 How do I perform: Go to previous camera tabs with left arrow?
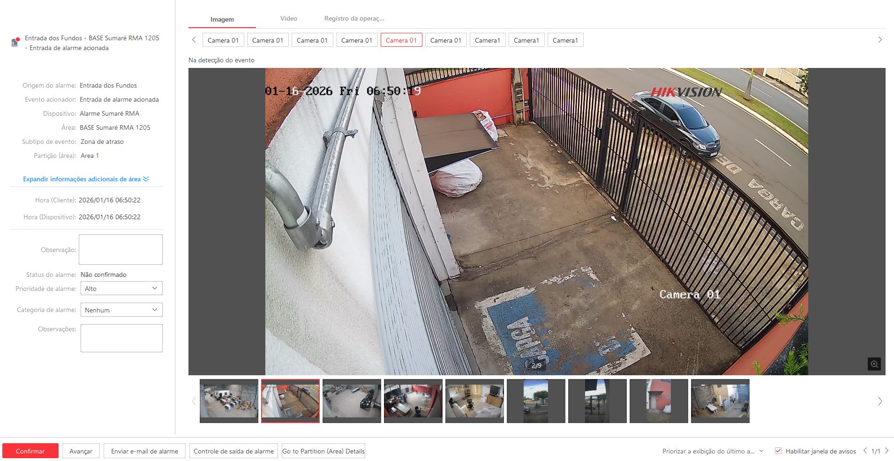pyautogui.click(x=194, y=40)
